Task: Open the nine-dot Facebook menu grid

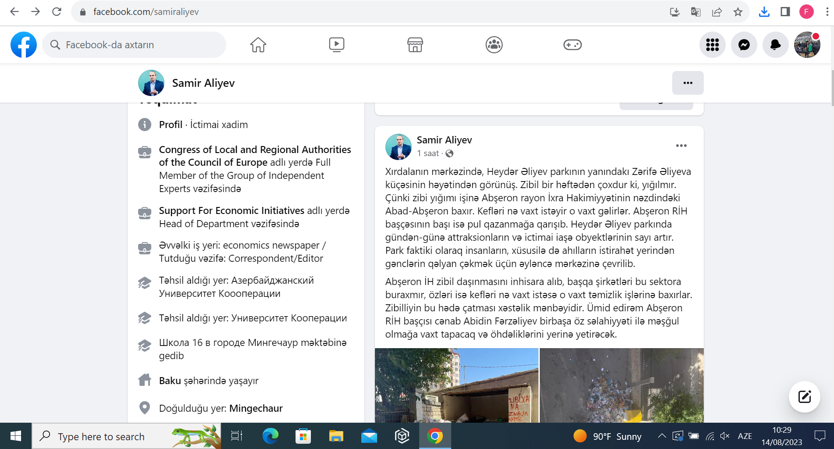Action: (712, 45)
